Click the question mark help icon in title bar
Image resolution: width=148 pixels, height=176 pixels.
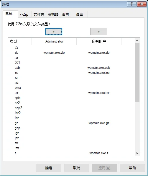(x=132, y=4)
